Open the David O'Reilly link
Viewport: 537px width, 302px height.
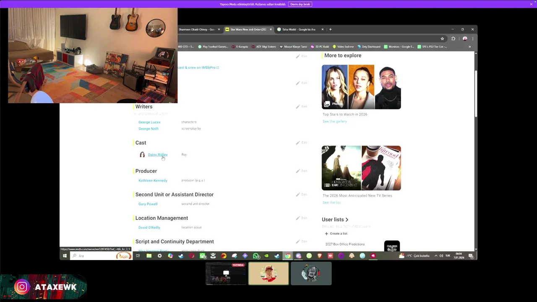(149, 227)
